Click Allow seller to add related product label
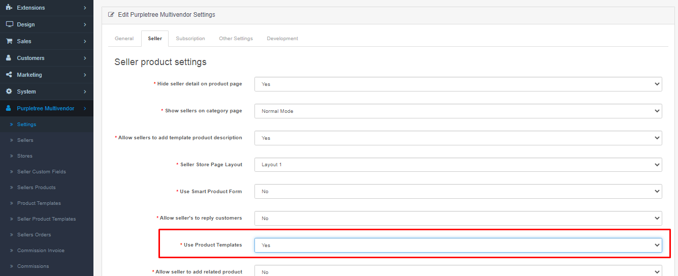678x276 pixels. (199, 272)
